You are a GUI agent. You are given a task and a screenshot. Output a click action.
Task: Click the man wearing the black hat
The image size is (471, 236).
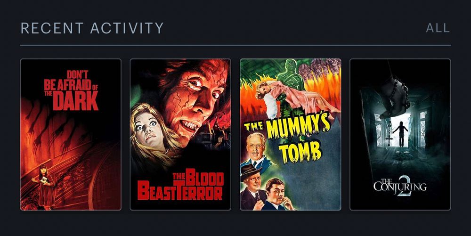click(x=253, y=186)
